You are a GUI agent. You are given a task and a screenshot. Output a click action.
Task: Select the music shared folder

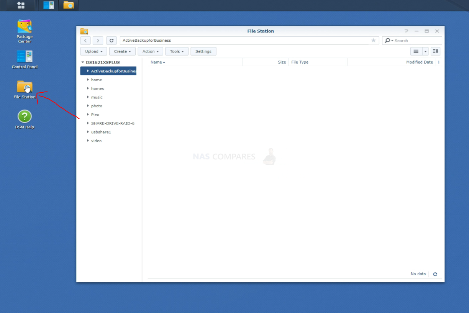[x=97, y=97]
